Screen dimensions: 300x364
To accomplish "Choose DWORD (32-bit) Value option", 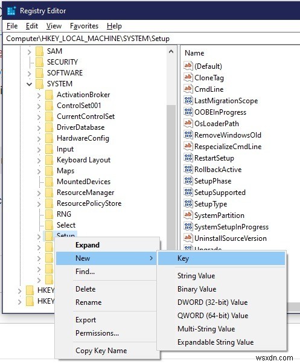I will pos(222,302).
